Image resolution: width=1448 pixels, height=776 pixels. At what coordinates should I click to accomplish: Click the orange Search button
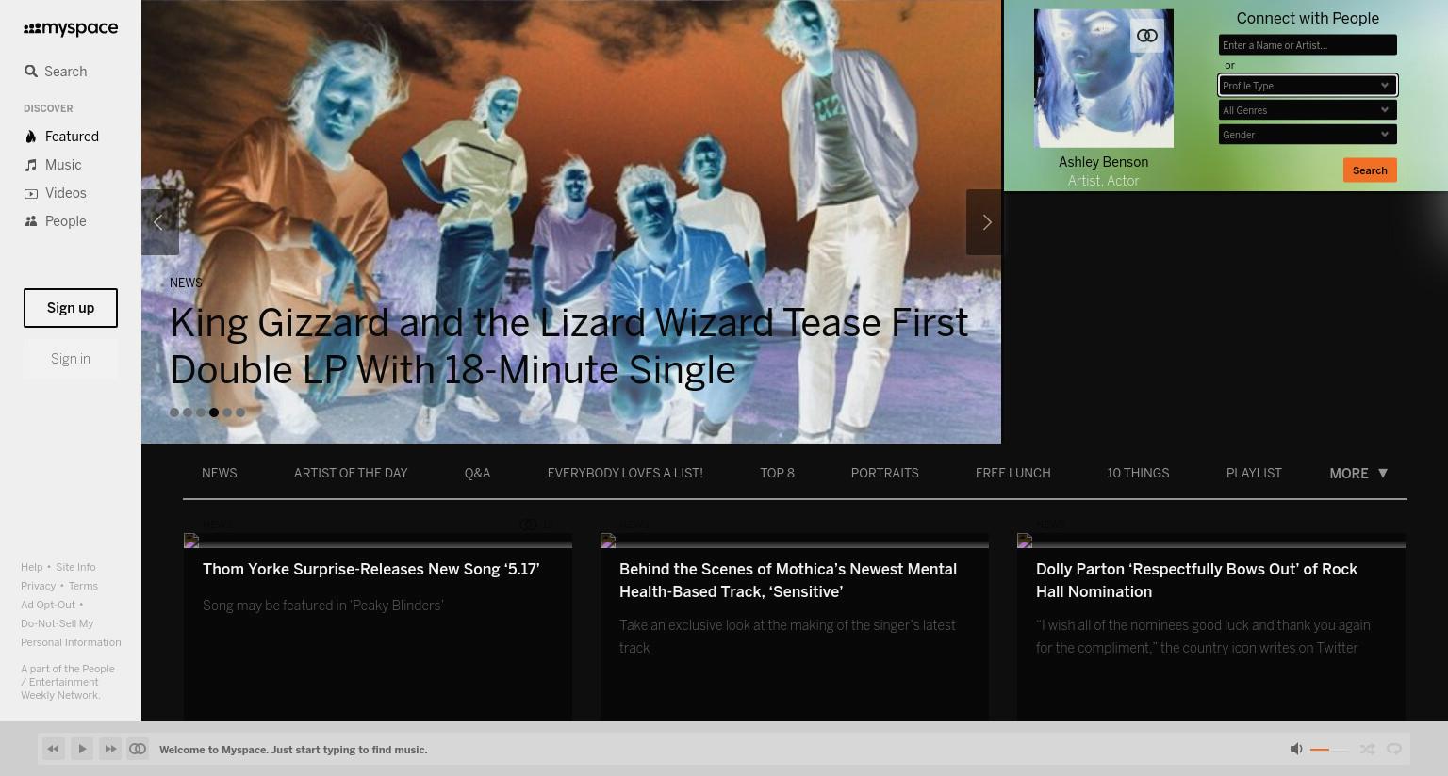click(x=1370, y=170)
